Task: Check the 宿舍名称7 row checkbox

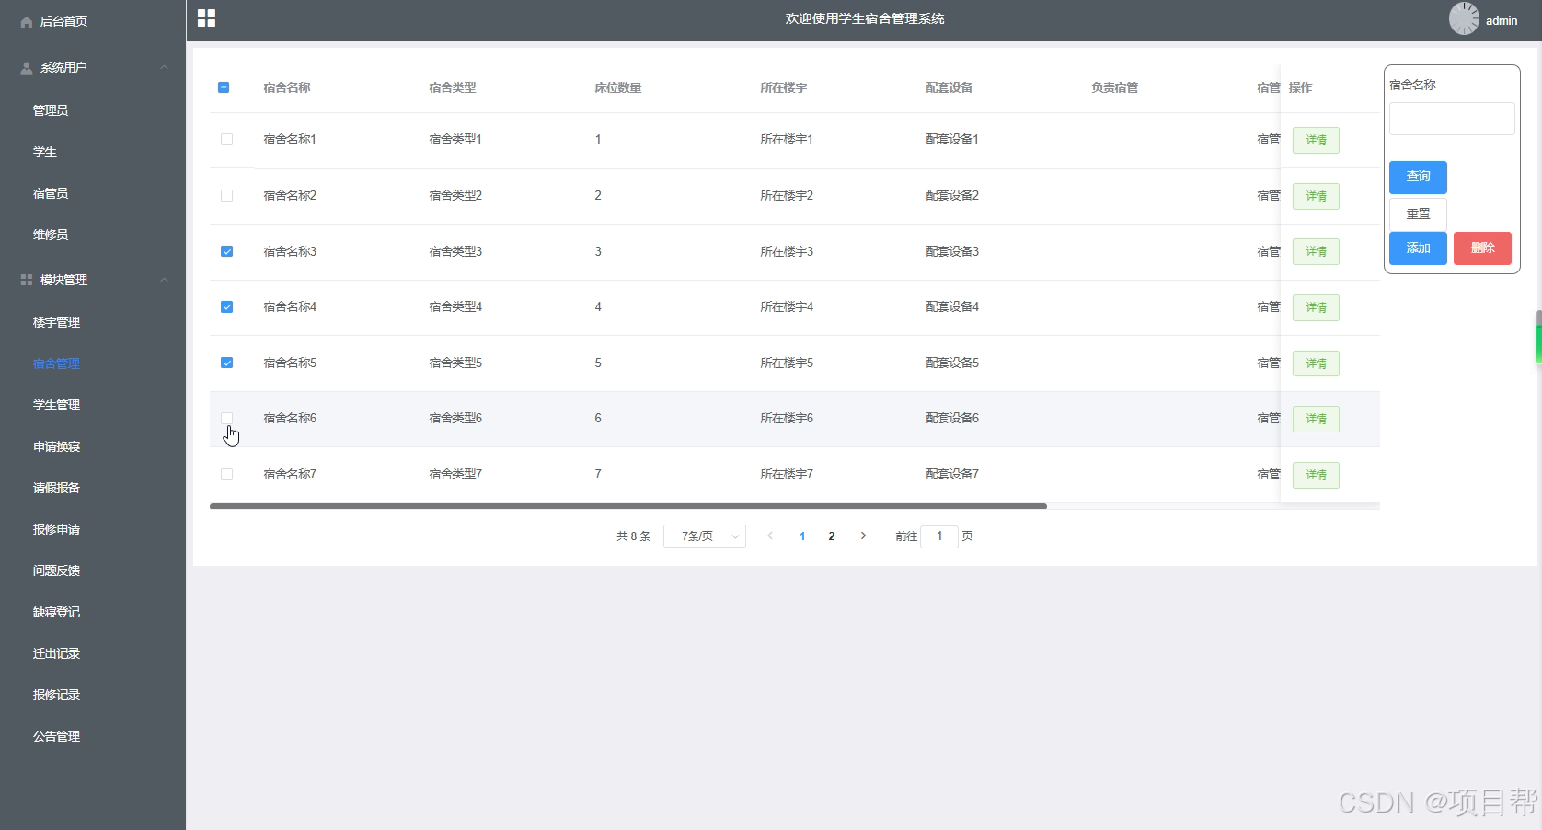Action: 226,474
